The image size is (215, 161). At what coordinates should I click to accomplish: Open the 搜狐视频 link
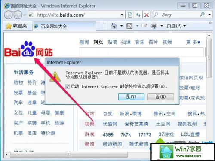click(187, 124)
